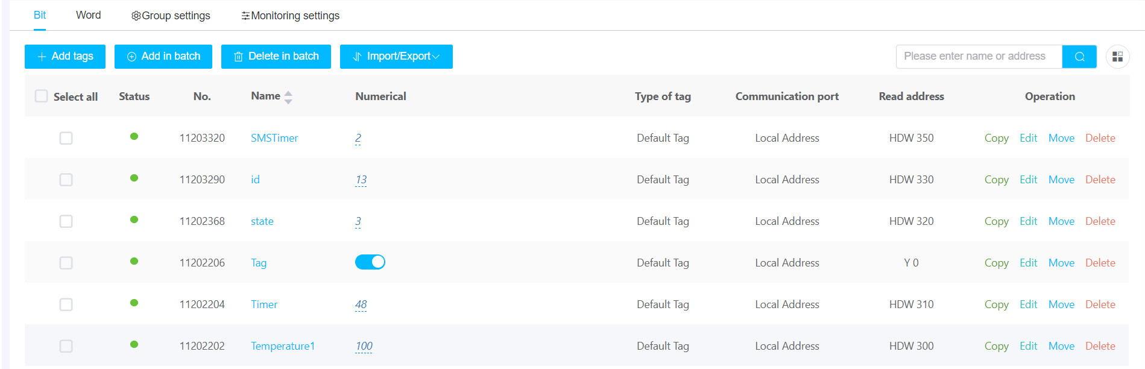Image resolution: width=1145 pixels, height=369 pixels.
Task: Click the search magnifier icon button
Action: click(1079, 57)
